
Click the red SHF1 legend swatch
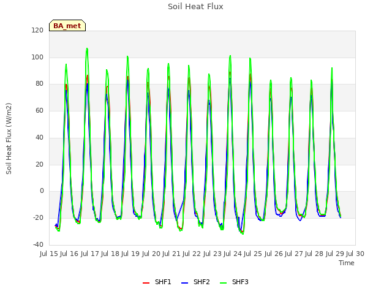click(146, 283)
